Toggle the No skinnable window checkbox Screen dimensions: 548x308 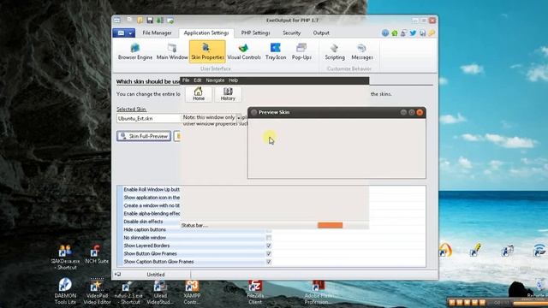click(x=268, y=238)
